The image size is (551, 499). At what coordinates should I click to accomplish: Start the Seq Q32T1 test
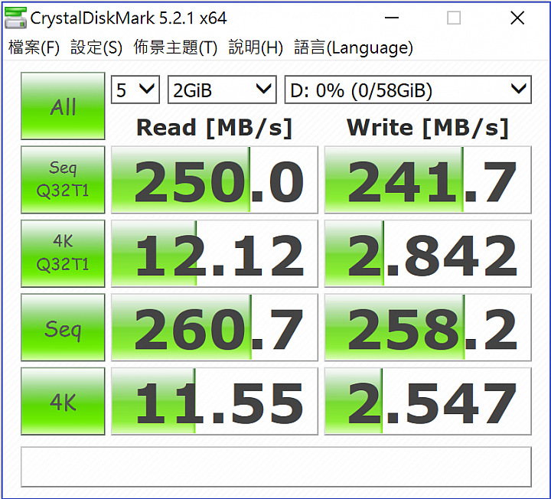click(63, 180)
